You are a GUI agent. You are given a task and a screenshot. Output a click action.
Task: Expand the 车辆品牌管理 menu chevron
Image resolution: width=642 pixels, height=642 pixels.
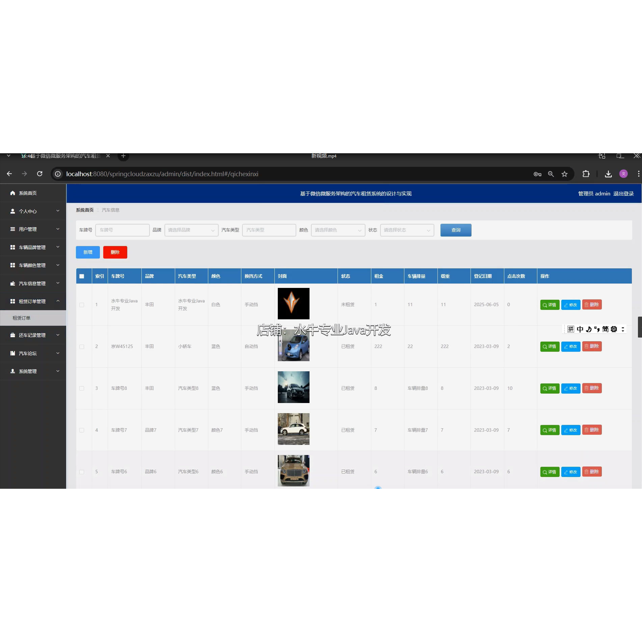[58, 247]
